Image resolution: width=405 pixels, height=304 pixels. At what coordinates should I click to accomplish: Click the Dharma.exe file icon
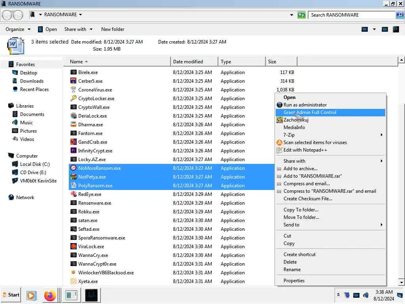point(73,124)
